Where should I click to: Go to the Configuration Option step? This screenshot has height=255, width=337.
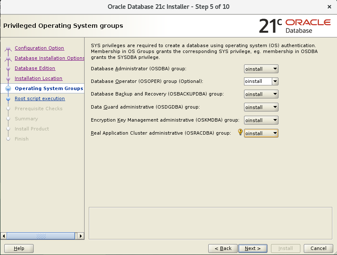[39, 48]
